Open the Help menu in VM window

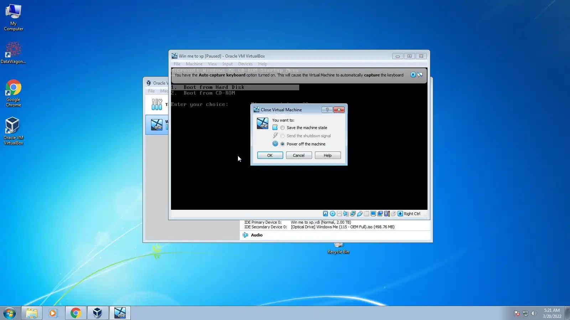(263, 64)
